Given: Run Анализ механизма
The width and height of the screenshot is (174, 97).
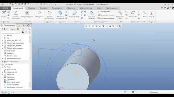Looking at the screenshot, I should 16,15.
